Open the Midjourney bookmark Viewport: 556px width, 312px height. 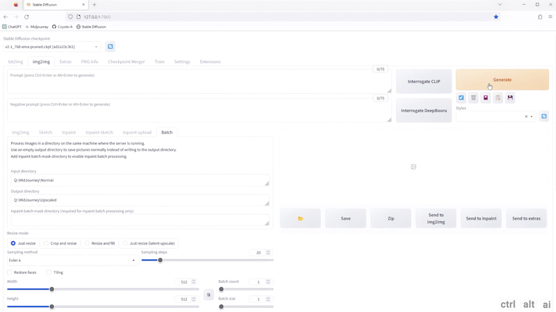(37, 26)
